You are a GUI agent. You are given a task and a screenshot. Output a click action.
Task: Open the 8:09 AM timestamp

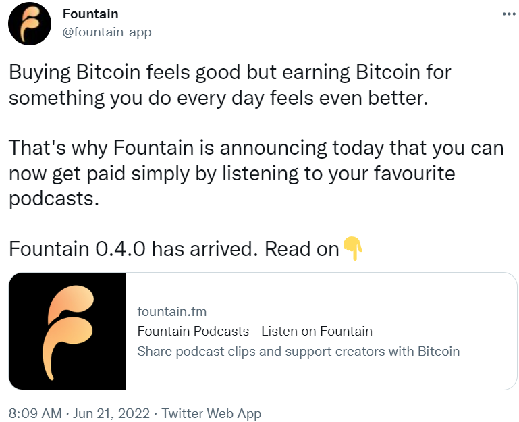click(x=34, y=413)
